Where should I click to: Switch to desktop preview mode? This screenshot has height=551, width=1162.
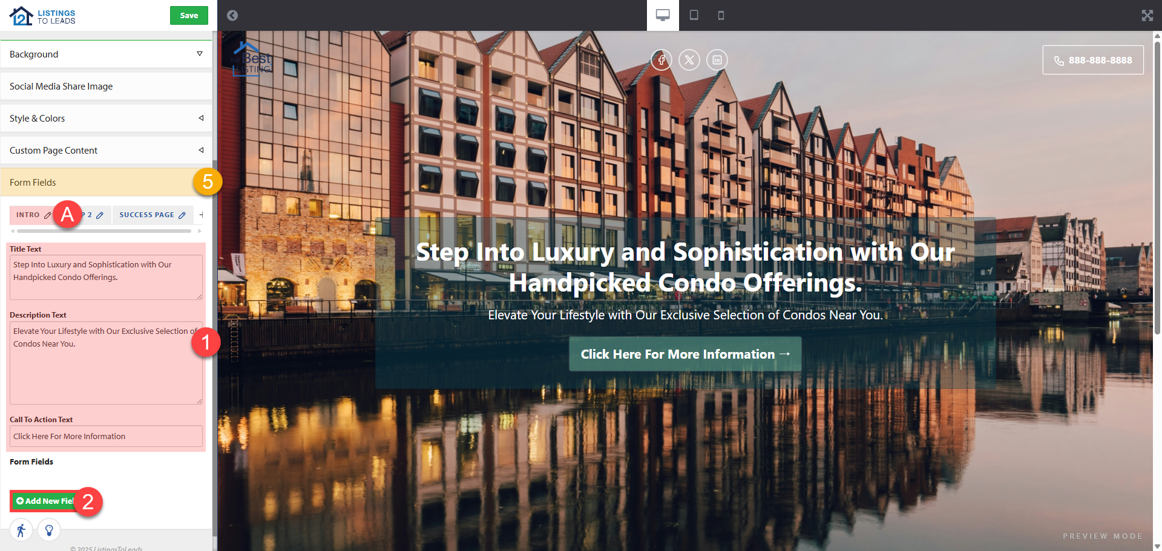pos(663,15)
